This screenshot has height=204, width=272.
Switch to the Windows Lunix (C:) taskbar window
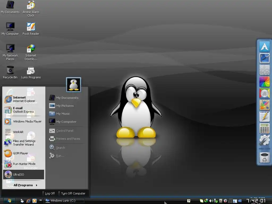click(x=64, y=201)
